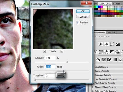Toggle the Preview checkbox
Image resolution: width=123 pixels, height=92 pixels.
(x=77, y=22)
